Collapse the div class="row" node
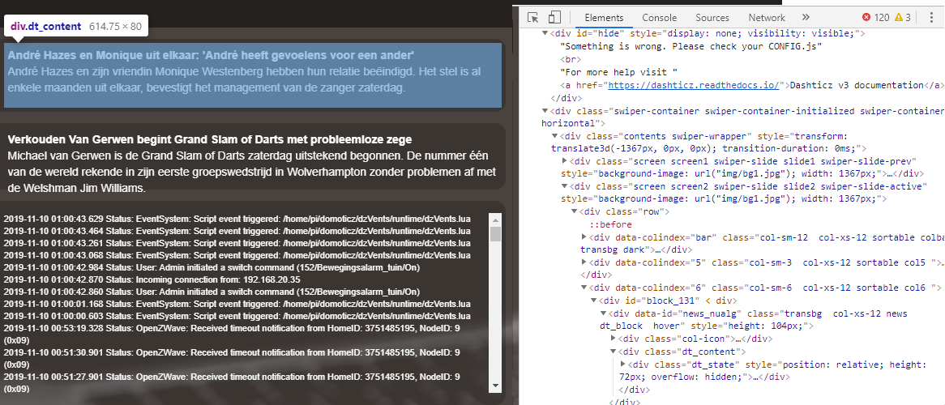This screenshot has height=405, width=945. coord(575,212)
